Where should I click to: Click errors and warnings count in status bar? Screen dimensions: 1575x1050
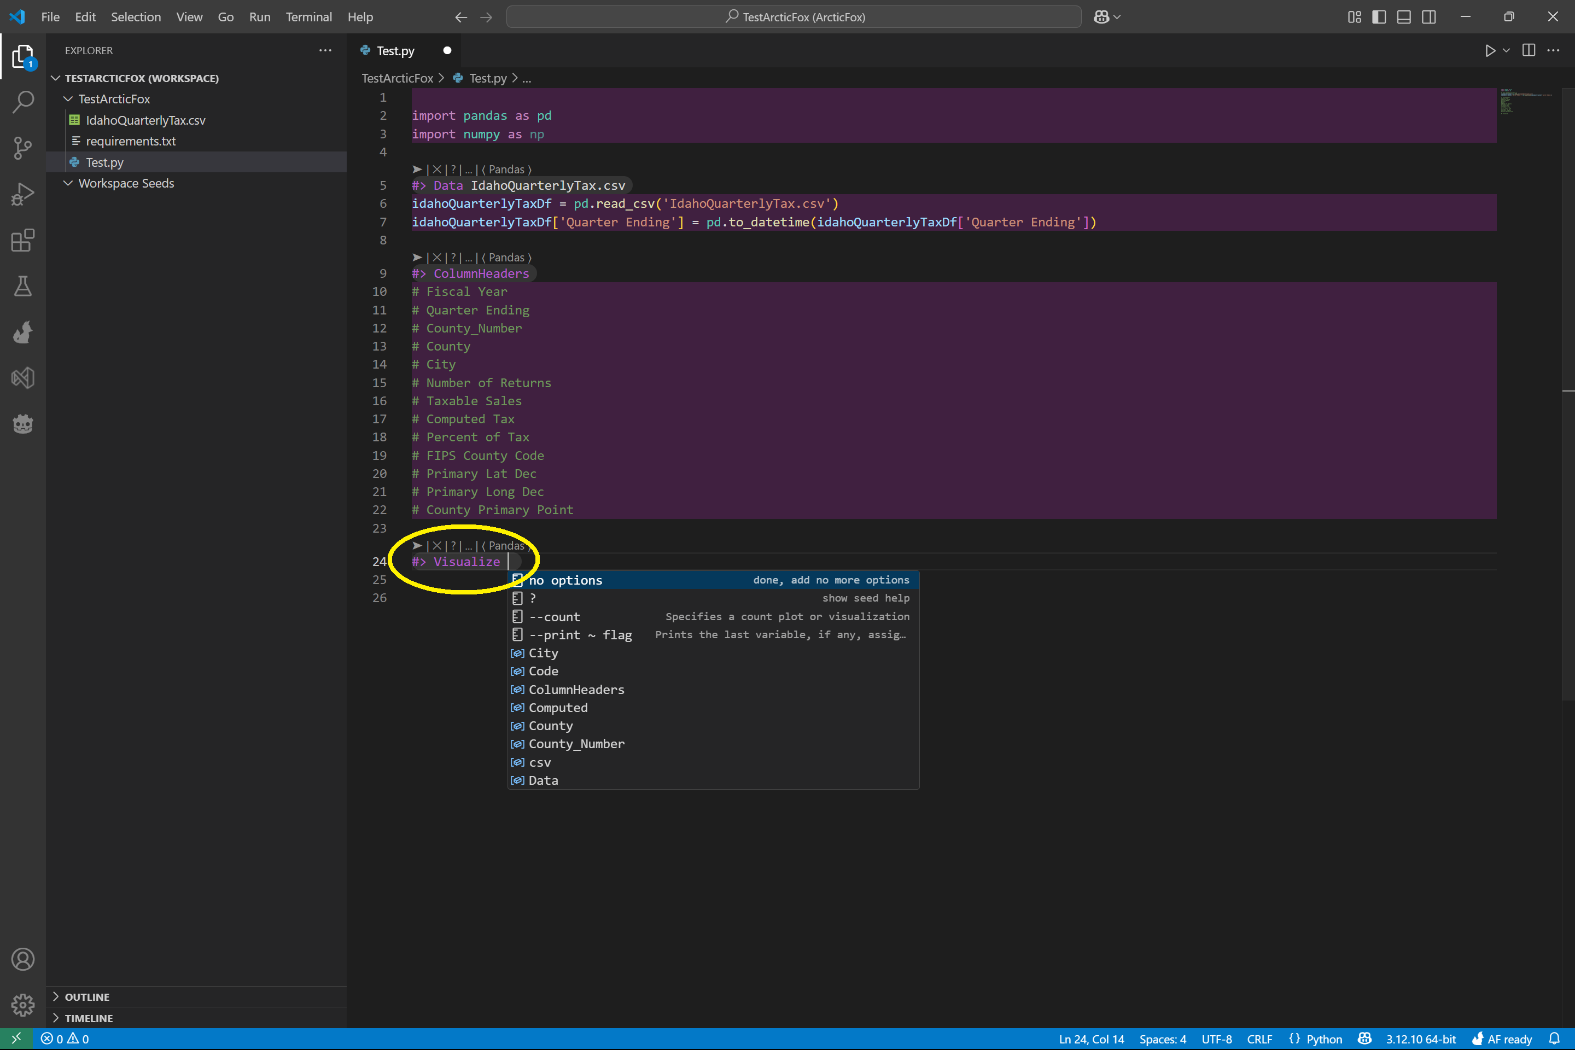(65, 1039)
